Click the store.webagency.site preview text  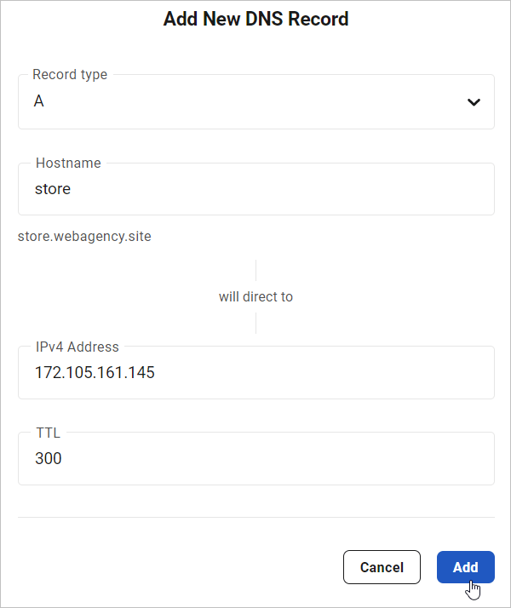point(84,236)
